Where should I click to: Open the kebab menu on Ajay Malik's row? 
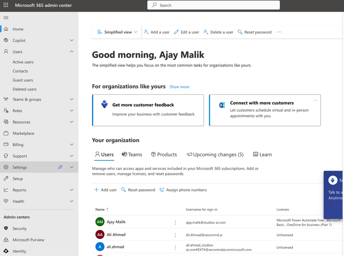pos(175,222)
